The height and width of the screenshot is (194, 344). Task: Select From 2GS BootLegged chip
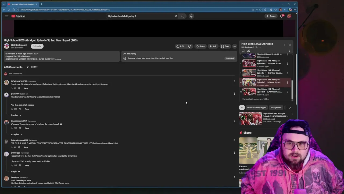pyautogui.click(x=257, y=108)
